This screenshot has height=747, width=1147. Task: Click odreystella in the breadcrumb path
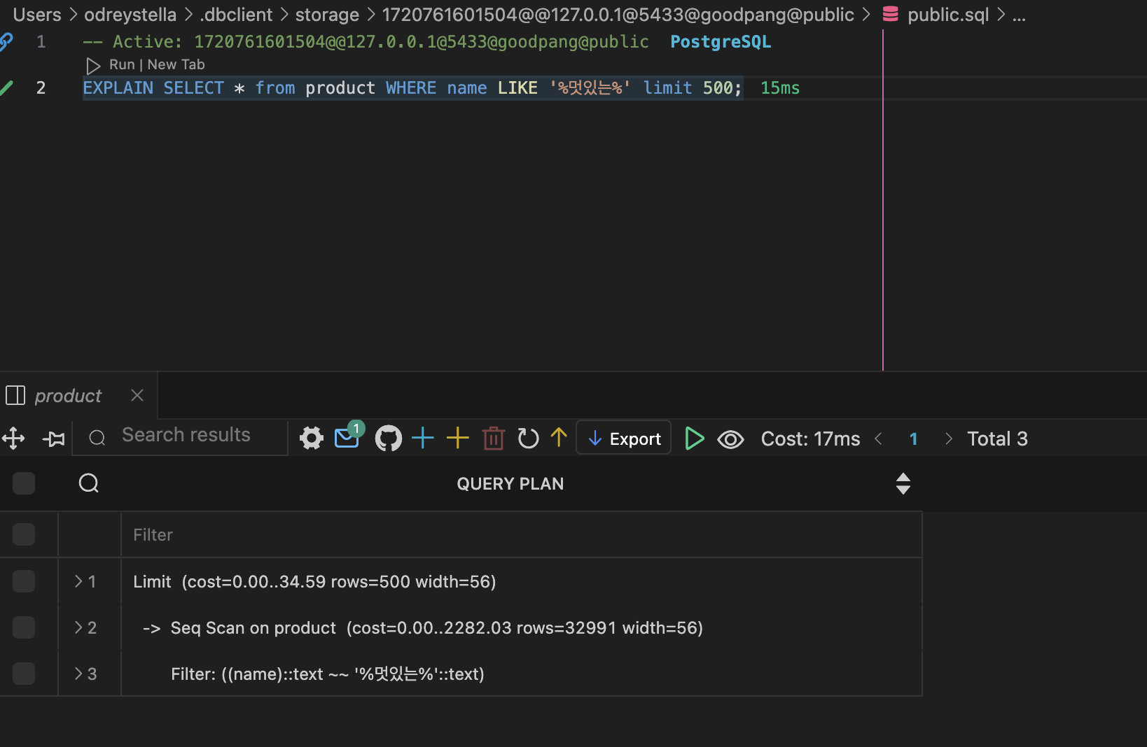(130, 15)
